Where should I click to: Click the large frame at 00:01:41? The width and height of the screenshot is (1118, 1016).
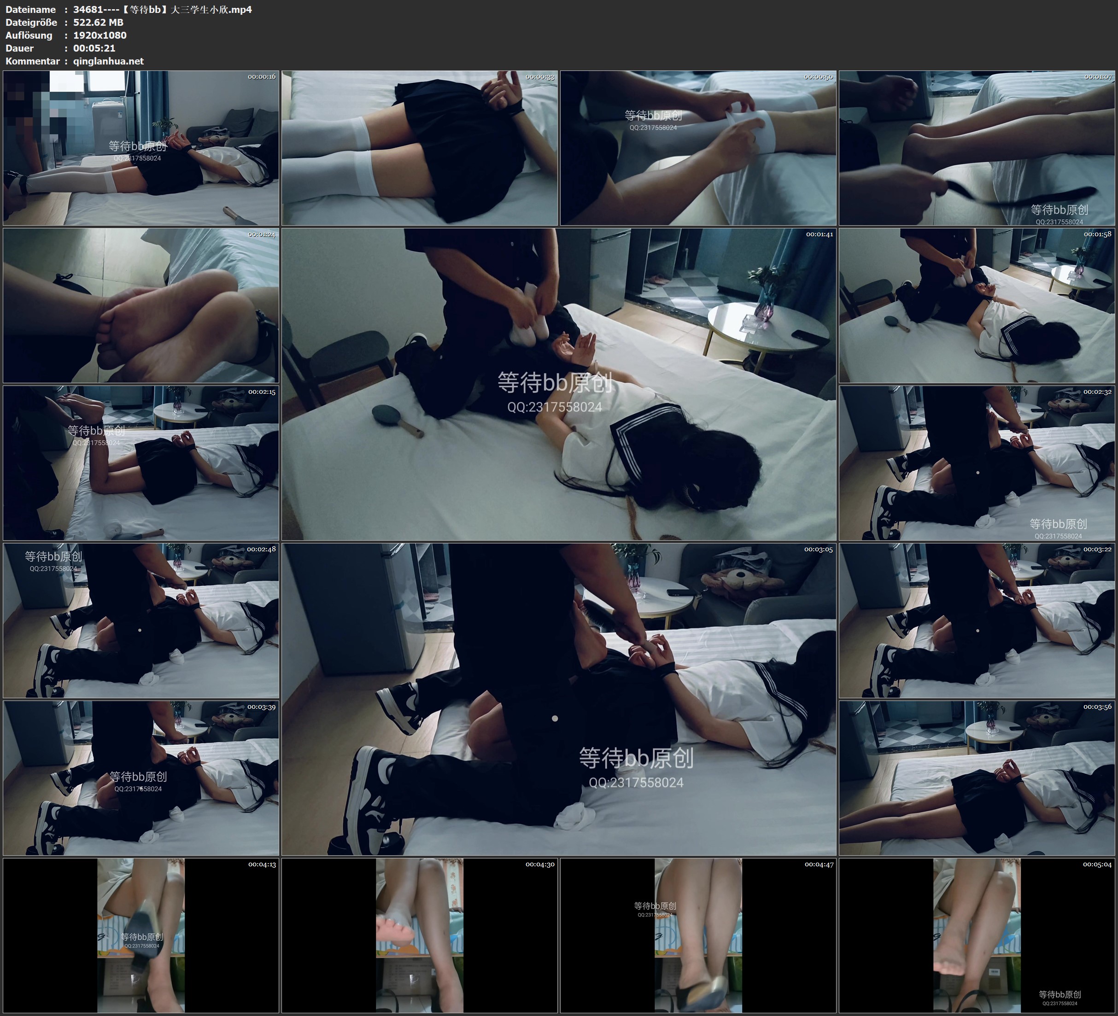point(558,384)
